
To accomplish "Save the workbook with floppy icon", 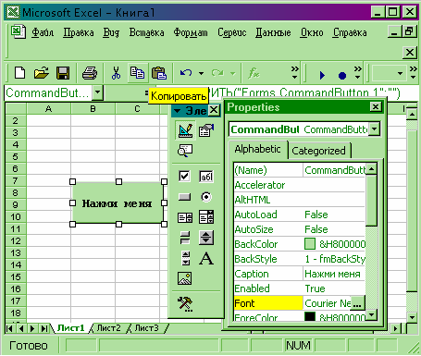I will (x=63, y=73).
